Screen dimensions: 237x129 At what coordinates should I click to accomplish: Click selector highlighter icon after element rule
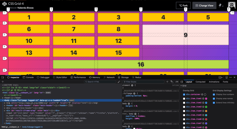132,85
